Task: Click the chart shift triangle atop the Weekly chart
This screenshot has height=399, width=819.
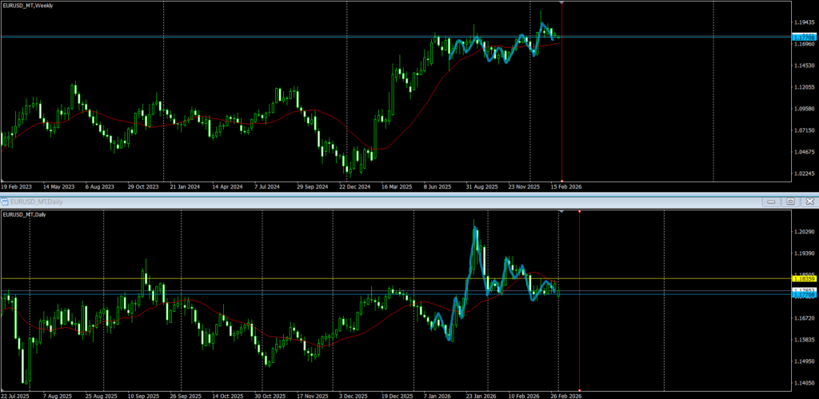Action: coord(562,3)
